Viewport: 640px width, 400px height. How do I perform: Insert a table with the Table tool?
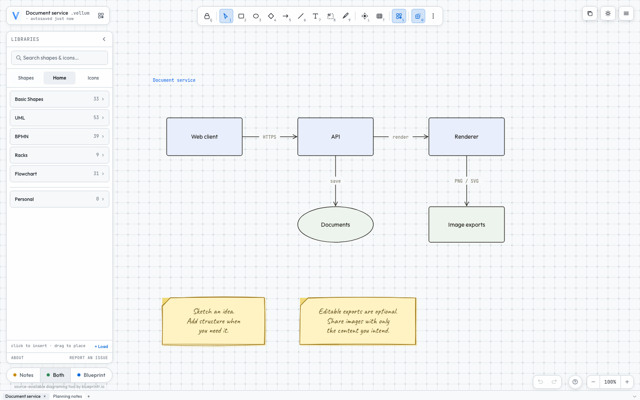point(380,16)
